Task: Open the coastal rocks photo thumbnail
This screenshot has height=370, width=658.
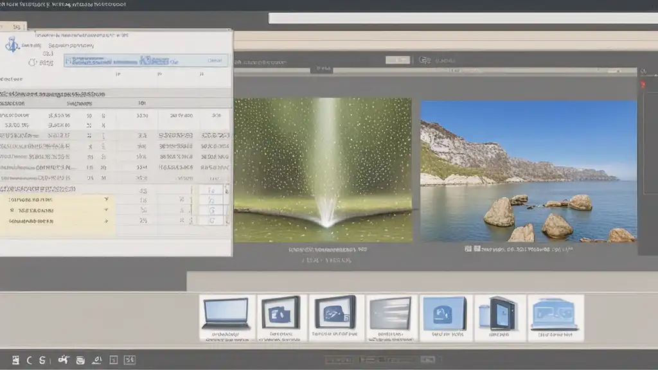Action: [x=528, y=171]
